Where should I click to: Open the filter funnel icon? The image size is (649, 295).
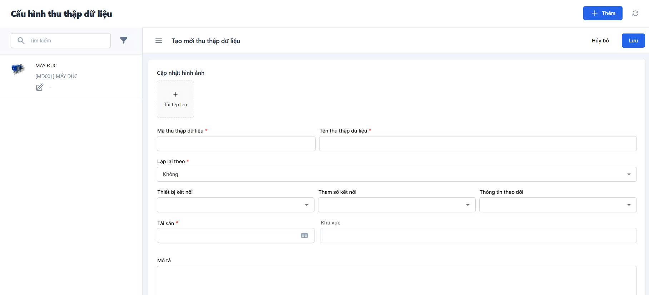(123, 40)
